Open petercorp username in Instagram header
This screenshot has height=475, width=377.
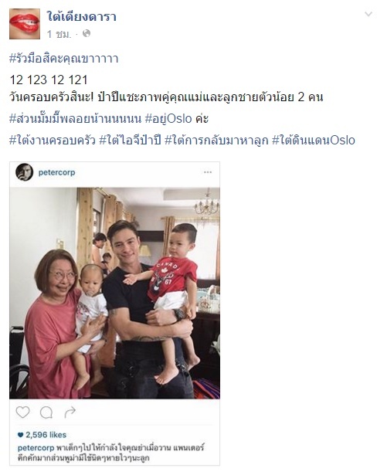pyautogui.click(x=56, y=172)
